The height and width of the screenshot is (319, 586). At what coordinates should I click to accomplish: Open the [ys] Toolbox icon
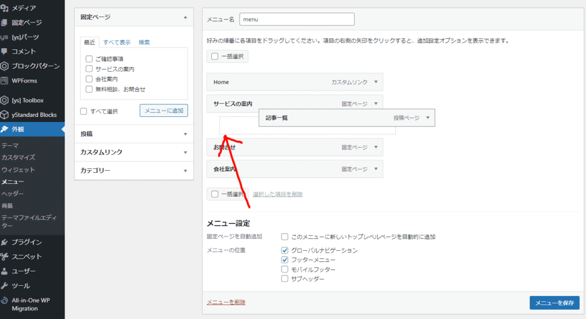[x=4, y=100]
